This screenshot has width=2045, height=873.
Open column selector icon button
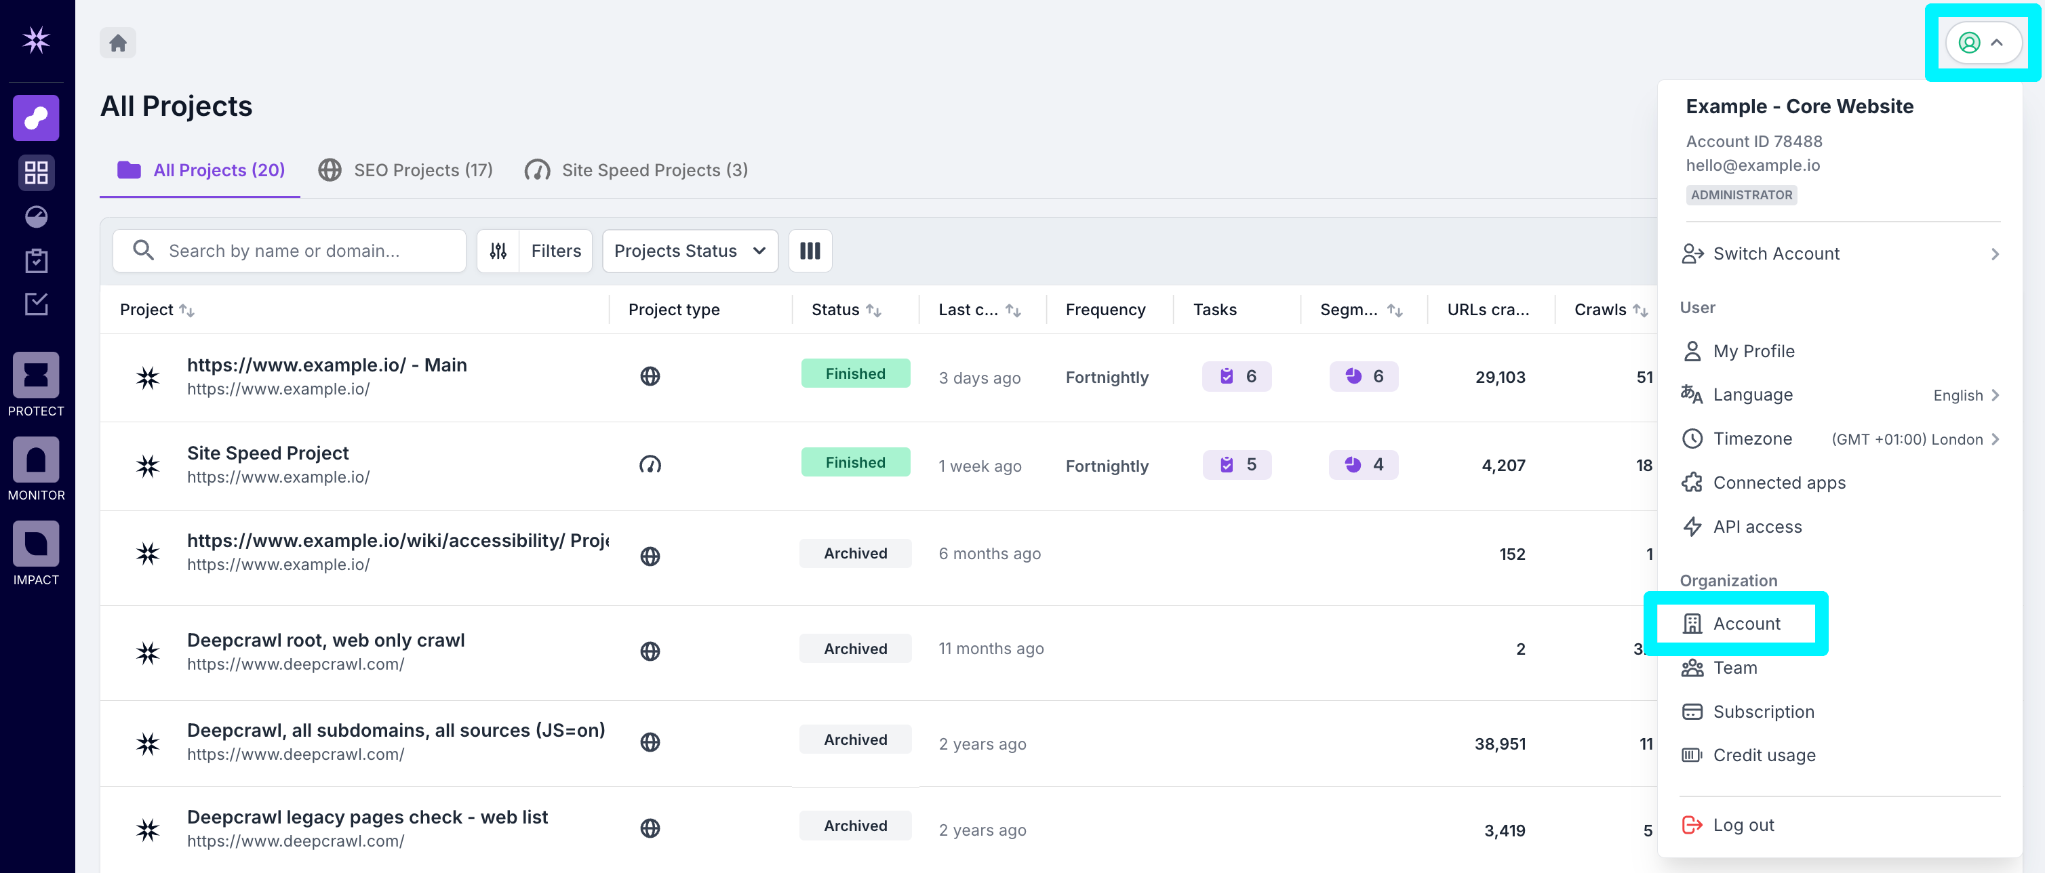coord(810,251)
